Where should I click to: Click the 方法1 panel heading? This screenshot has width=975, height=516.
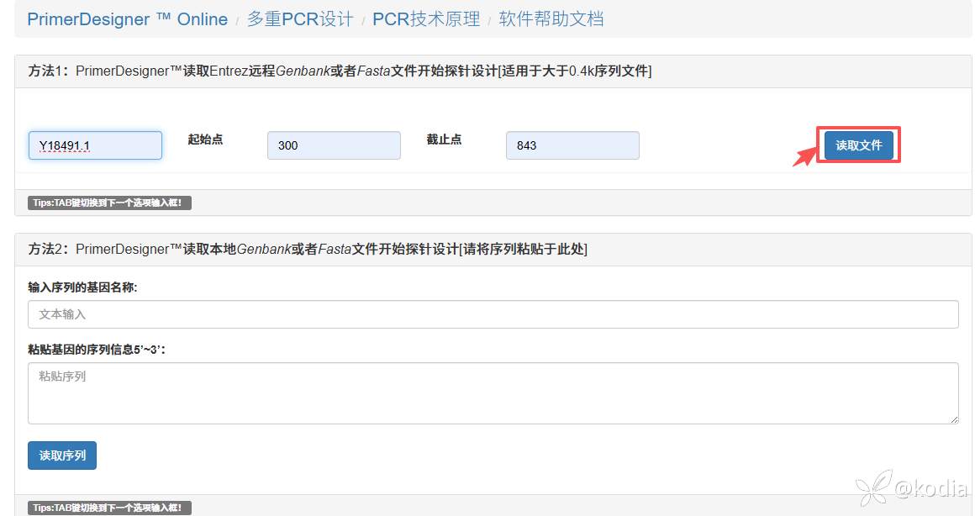pyautogui.click(x=340, y=71)
